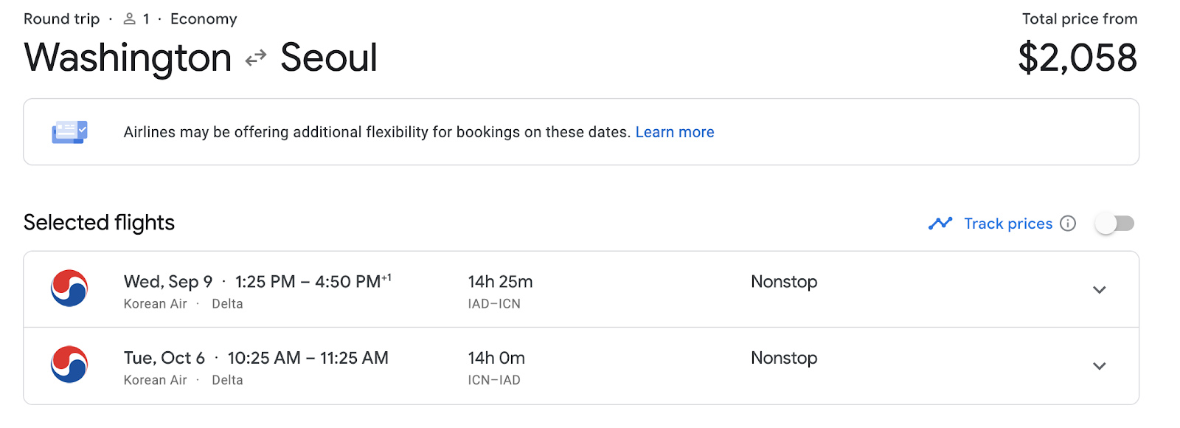The height and width of the screenshot is (428, 1180).
Task: Click the Korean Air logo on Sep 9 flight
Action: coord(69,289)
